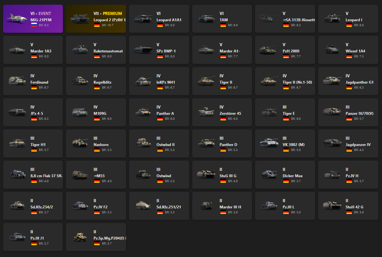Image resolution: width=382 pixels, height=257 pixels.
Task: Click the PzH 2000 howitzer icon
Action: coord(268,50)
